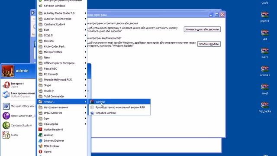Open the Studio 9 program folder

tap(62, 91)
